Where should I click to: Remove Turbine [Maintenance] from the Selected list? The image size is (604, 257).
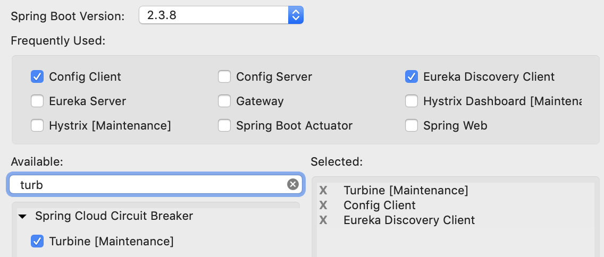(323, 190)
